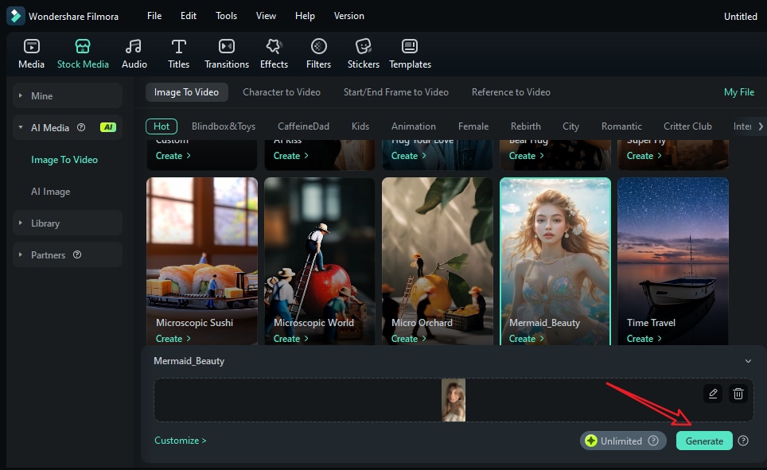Image resolution: width=767 pixels, height=470 pixels.
Task: Open the Version menu
Action: click(x=348, y=16)
